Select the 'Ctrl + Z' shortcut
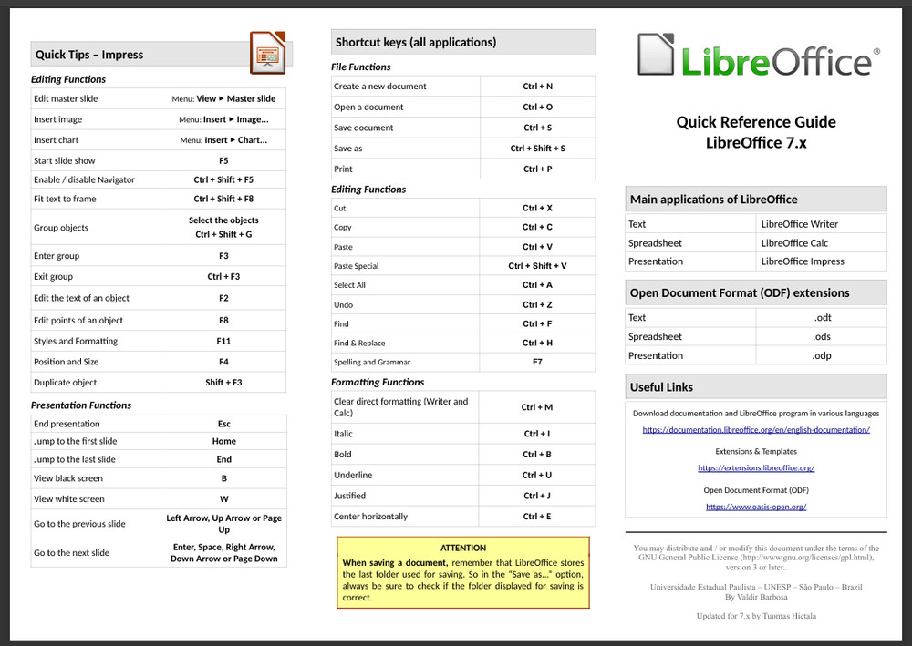912x646 pixels. pos(537,304)
